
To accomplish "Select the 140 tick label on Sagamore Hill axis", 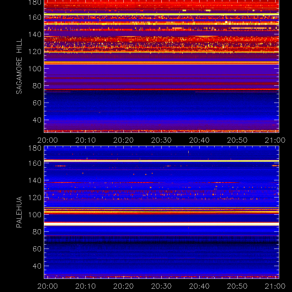I will [35, 34].
